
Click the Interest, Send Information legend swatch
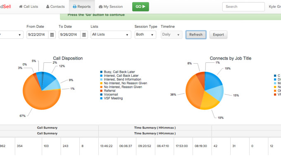tap(101, 79)
